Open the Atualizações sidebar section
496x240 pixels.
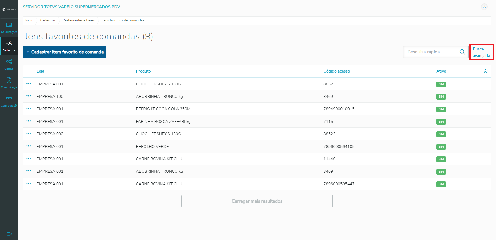[9, 28]
